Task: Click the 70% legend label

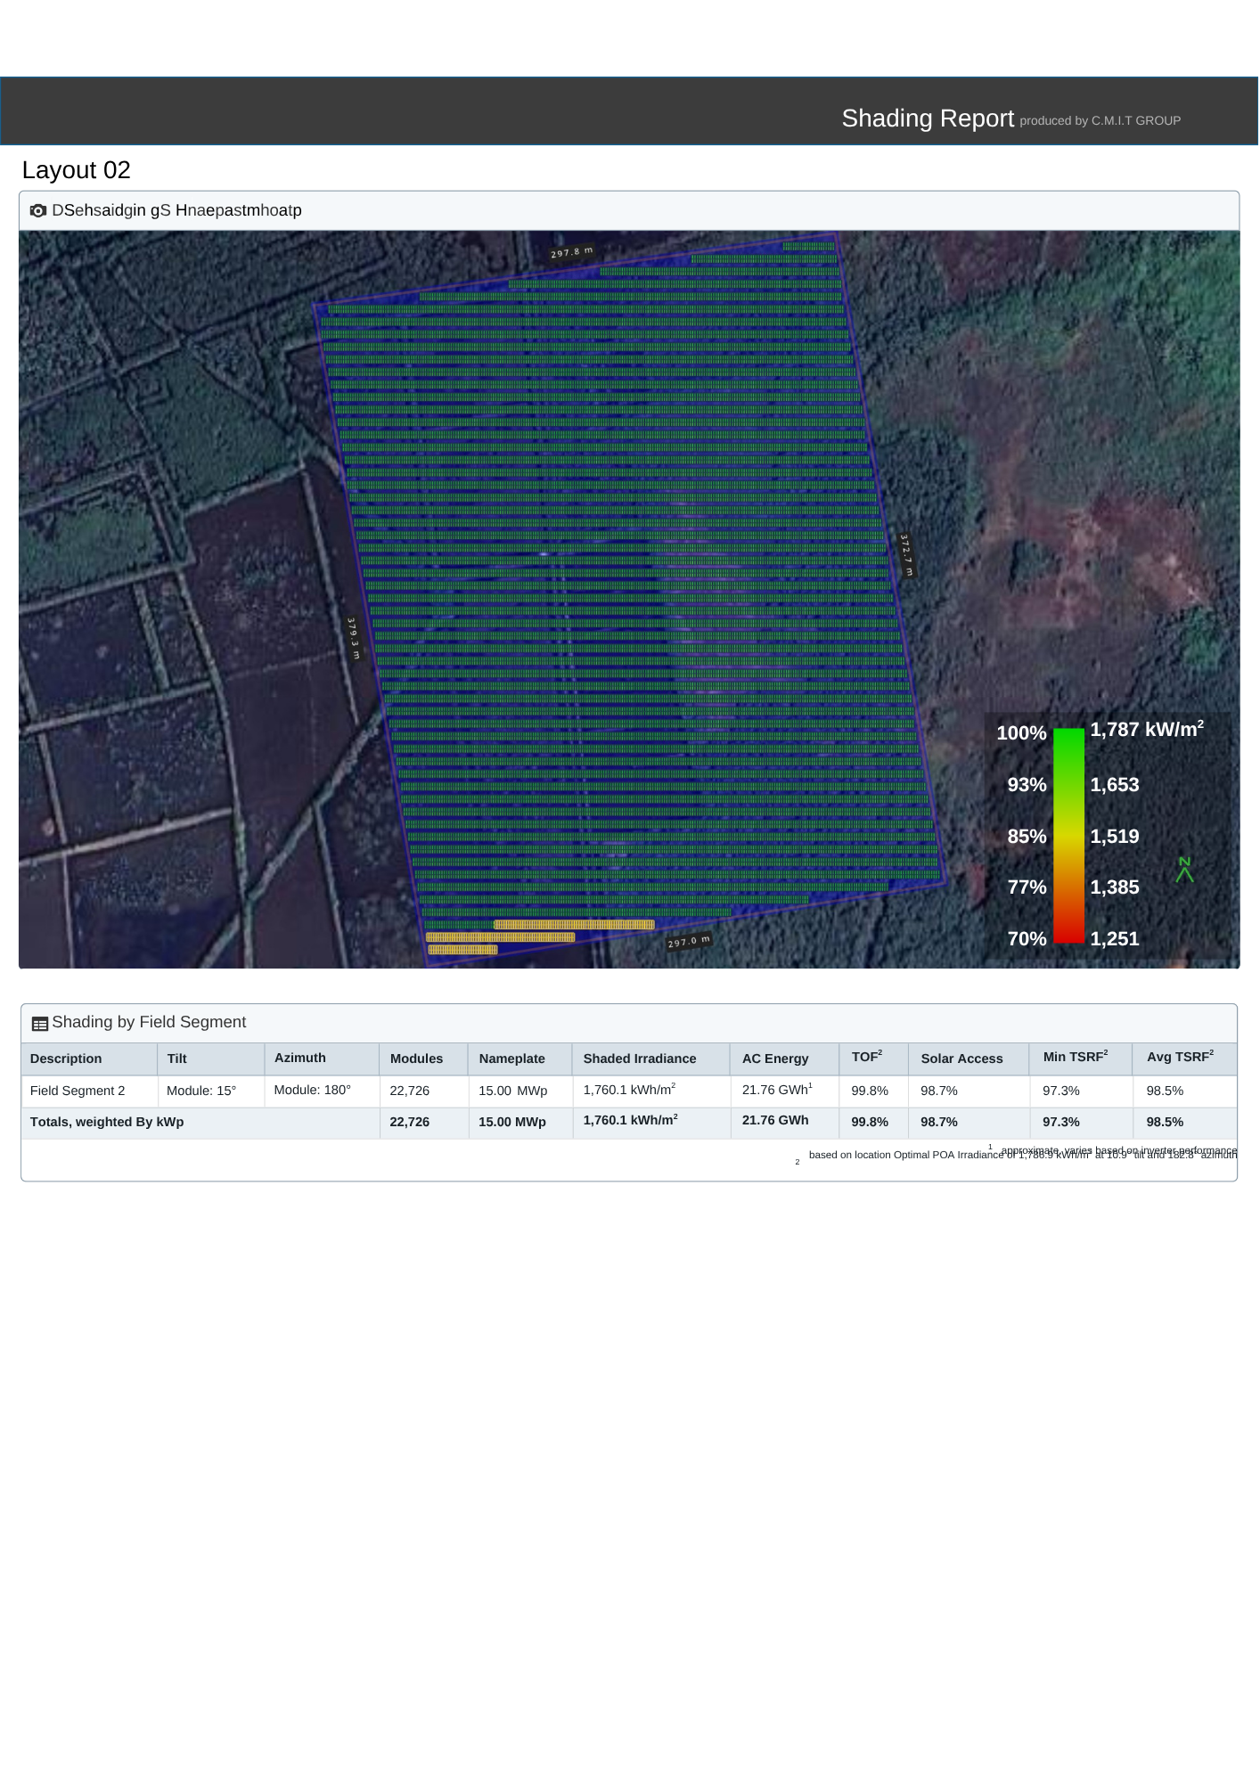Action: click(x=1027, y=939)
